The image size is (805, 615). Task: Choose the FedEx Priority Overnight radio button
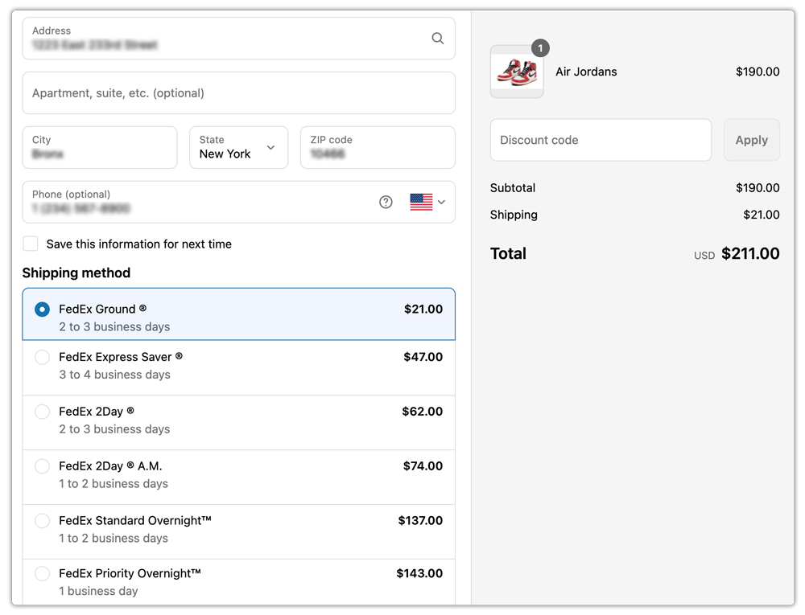(x=42, y=573)
